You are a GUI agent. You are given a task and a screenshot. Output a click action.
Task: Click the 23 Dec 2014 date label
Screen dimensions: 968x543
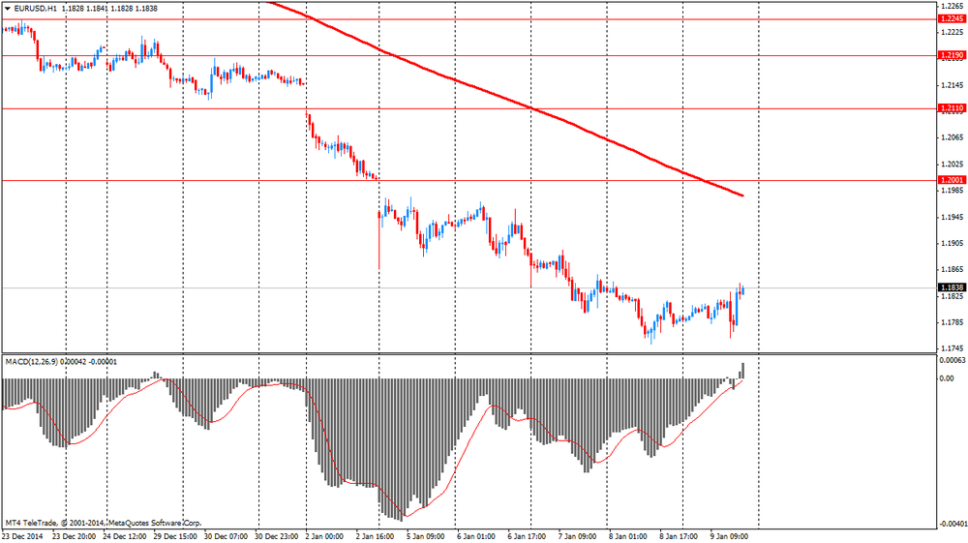(x=23, y=536)
